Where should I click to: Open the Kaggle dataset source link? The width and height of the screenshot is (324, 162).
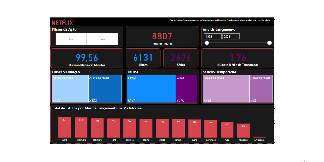point(222,20)
